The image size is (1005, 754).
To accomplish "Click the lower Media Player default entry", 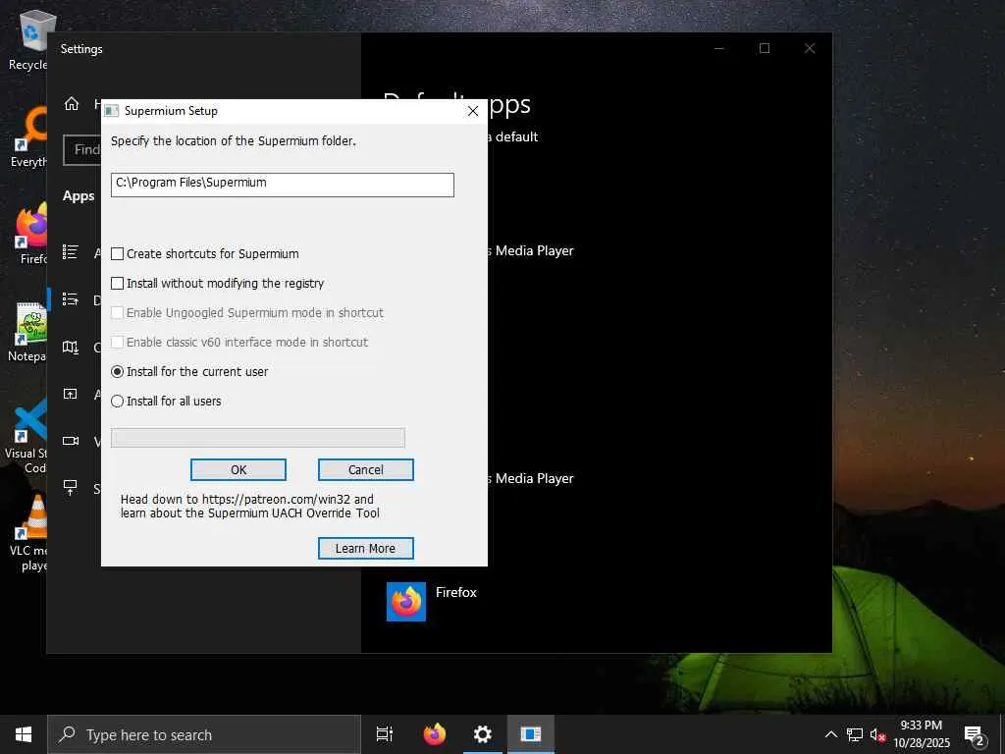I will coord(531,479).
